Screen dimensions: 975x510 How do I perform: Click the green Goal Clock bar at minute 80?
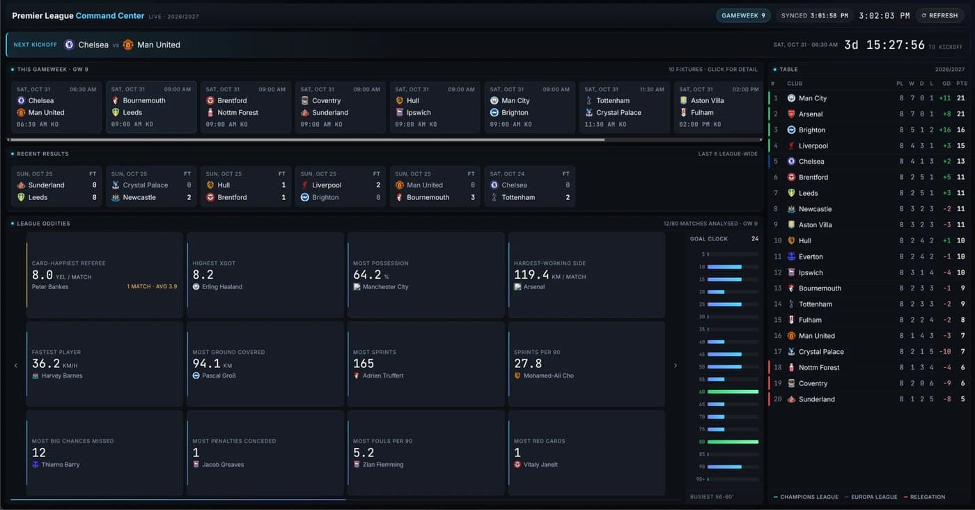[x=733, y=442]
